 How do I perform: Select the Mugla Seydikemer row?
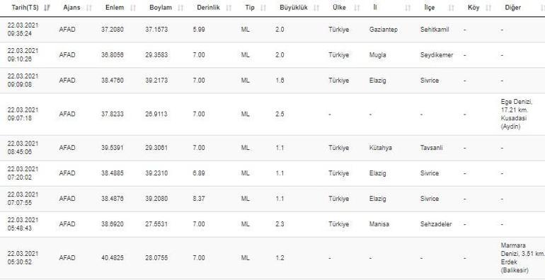[x=272, y=55]
